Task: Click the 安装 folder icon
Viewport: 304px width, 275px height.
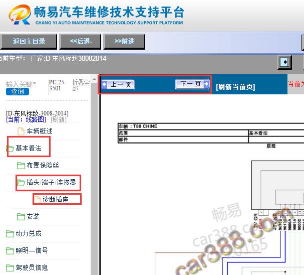Action: 21,217
